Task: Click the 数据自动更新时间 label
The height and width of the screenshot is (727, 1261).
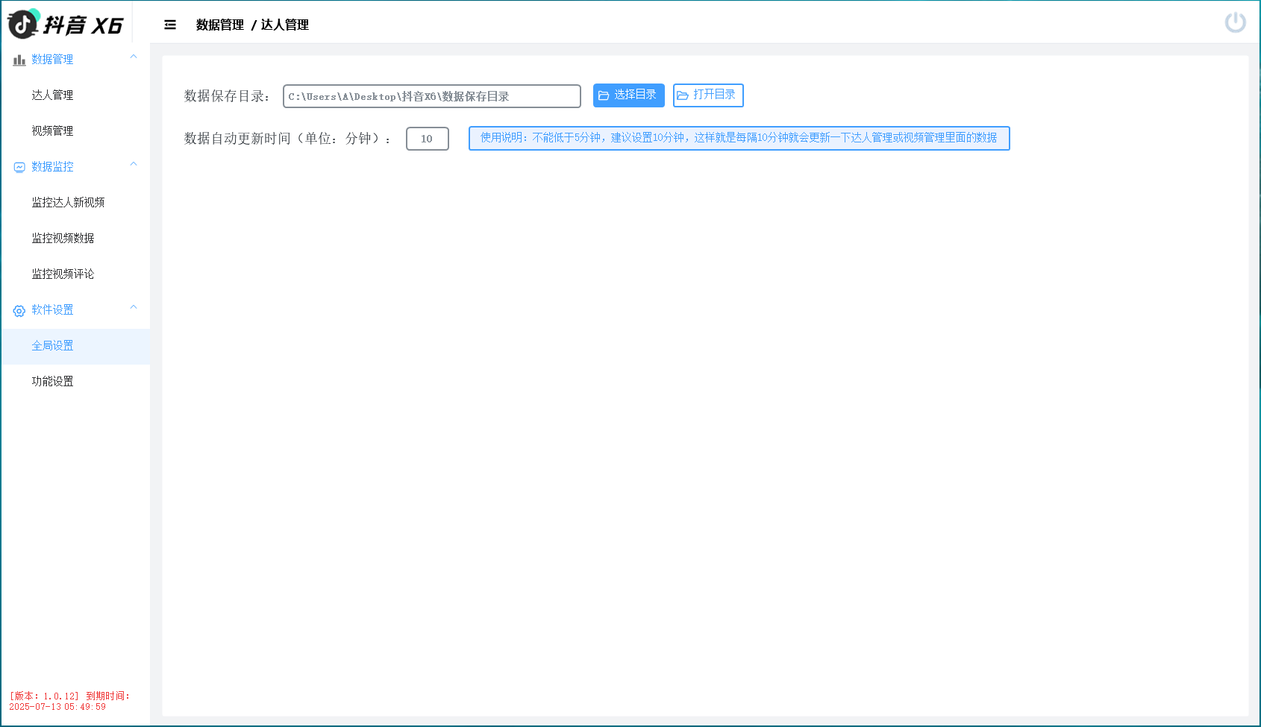Action: pos(287,139)
